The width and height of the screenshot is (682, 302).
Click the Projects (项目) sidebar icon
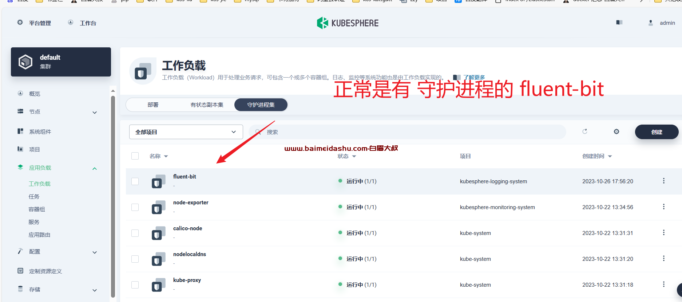point(20,149)
